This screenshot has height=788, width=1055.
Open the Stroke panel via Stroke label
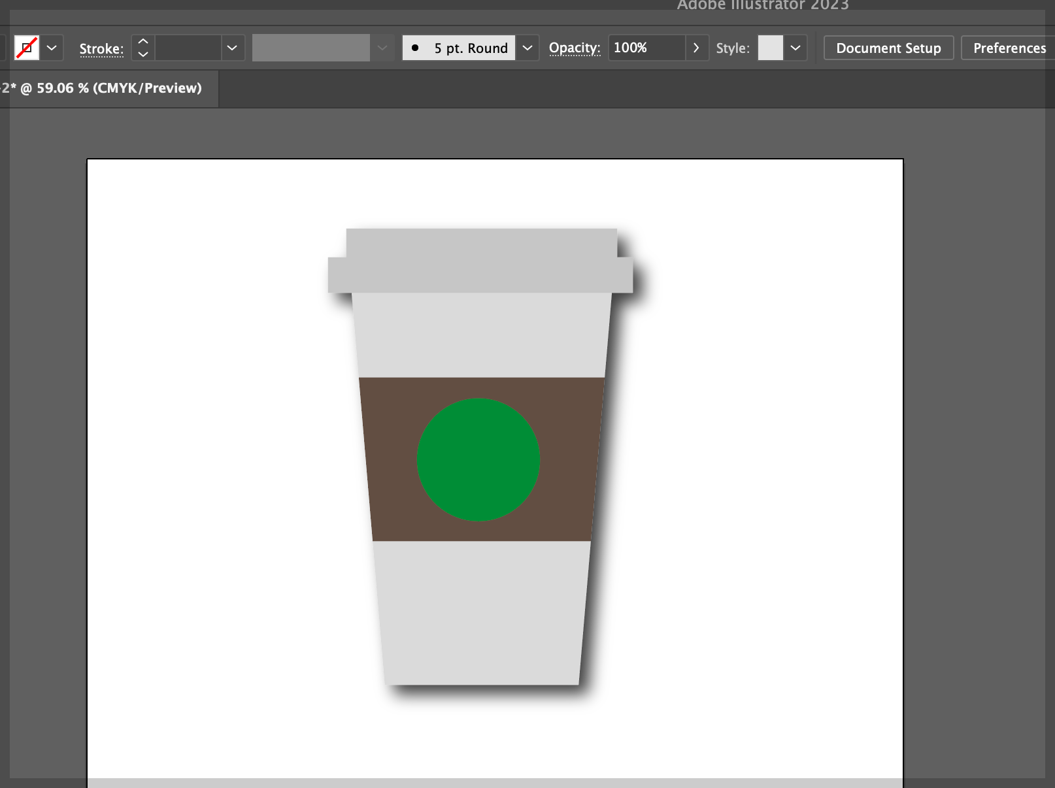(101, 48)
